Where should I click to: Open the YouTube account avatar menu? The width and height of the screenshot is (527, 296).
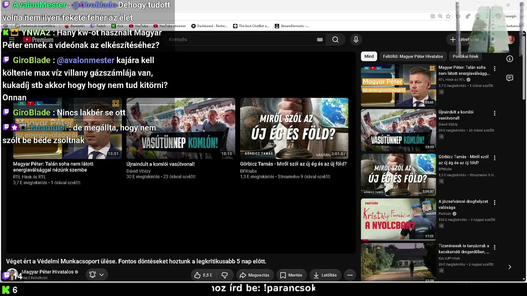[511, 39]
